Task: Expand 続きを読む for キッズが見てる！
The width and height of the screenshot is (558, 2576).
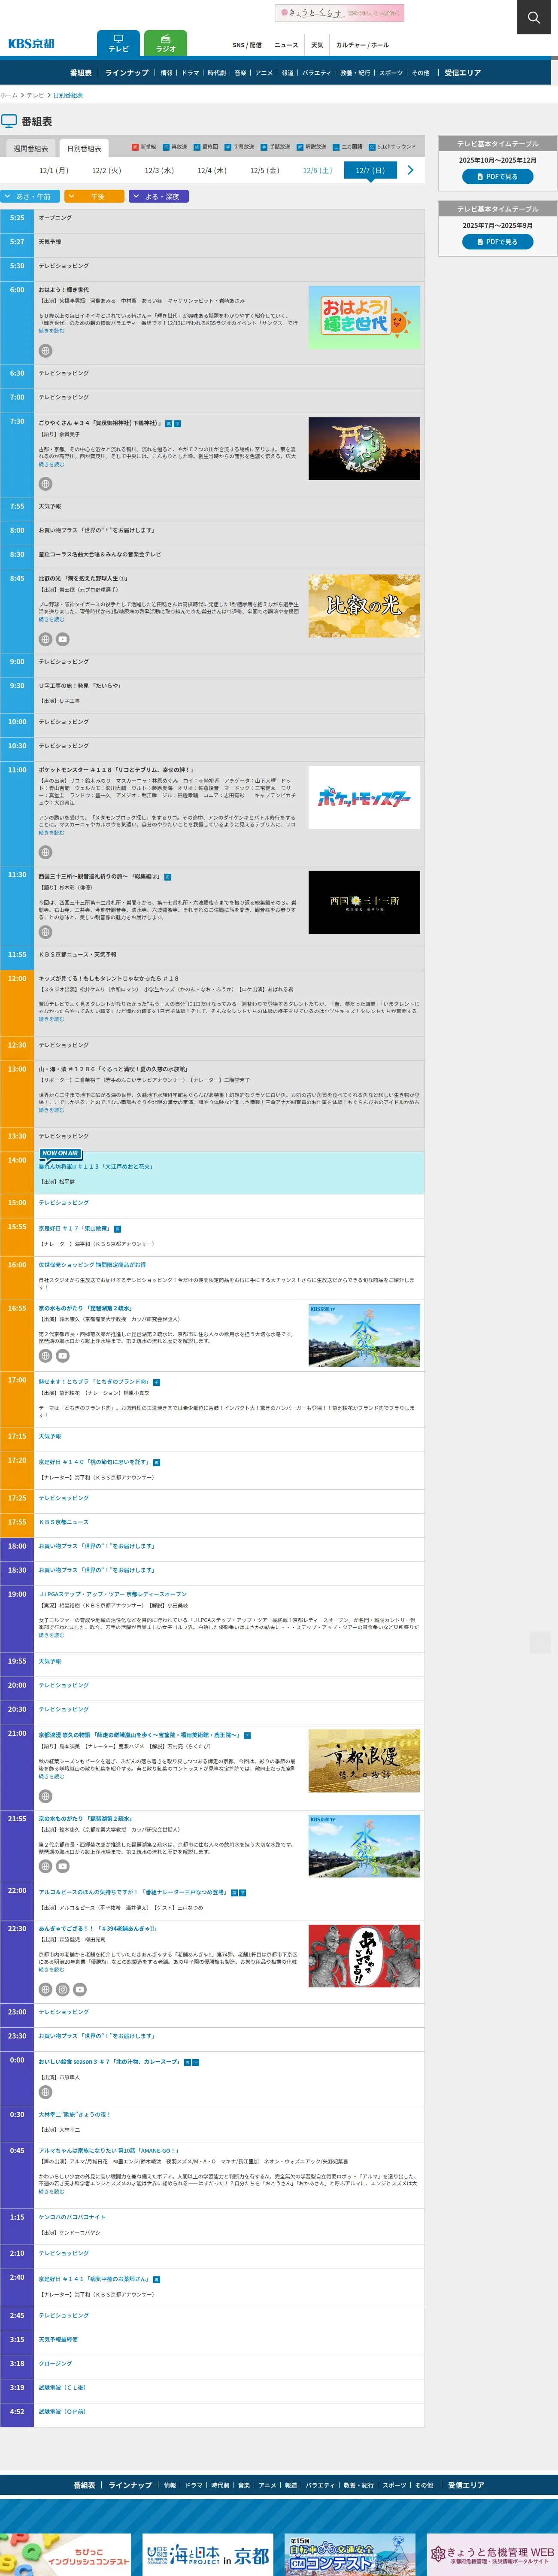Action: tap(51, 1019)
